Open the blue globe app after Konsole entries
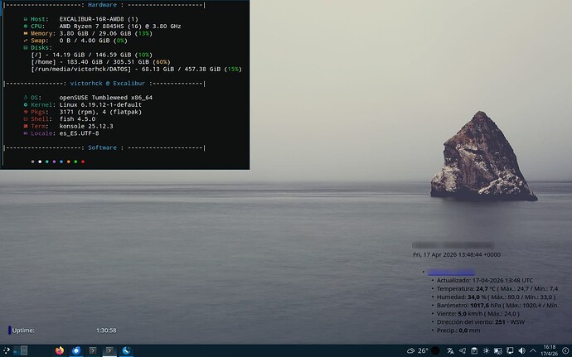Screen dimensions: 572x357 pos(126,351)
